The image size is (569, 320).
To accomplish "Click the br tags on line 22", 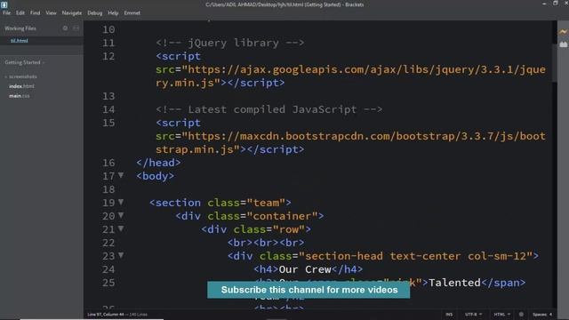I will [x=266, y=243].
